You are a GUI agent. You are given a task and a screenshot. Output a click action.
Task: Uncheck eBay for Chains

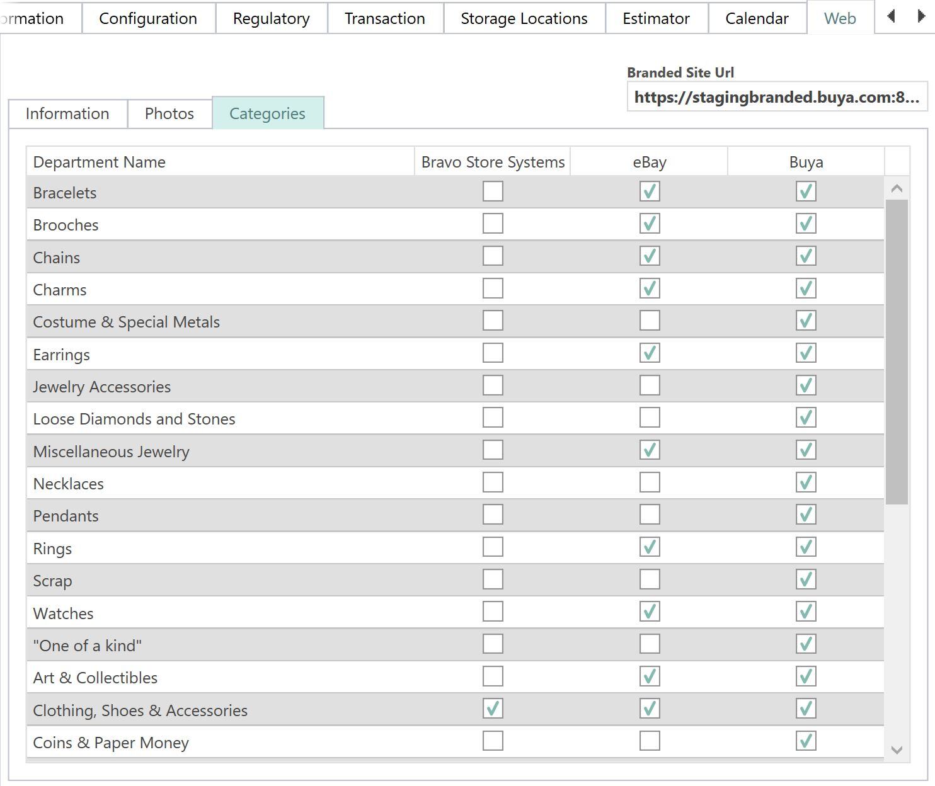click(x=650, y=256)
